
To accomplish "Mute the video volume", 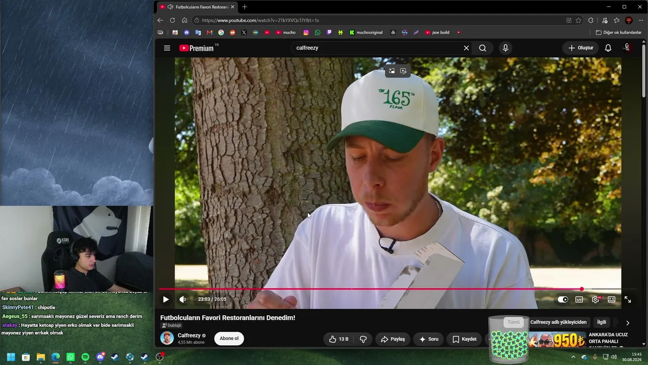I will (183, 300).
